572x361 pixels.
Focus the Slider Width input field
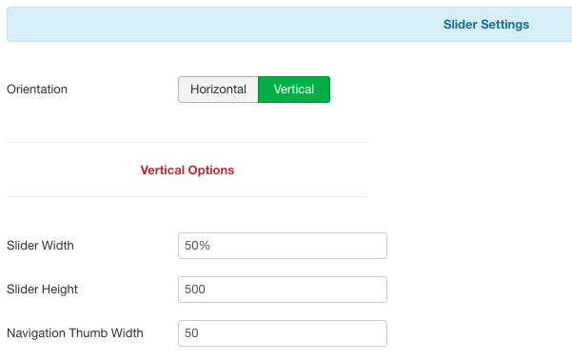tap(283, 246)
